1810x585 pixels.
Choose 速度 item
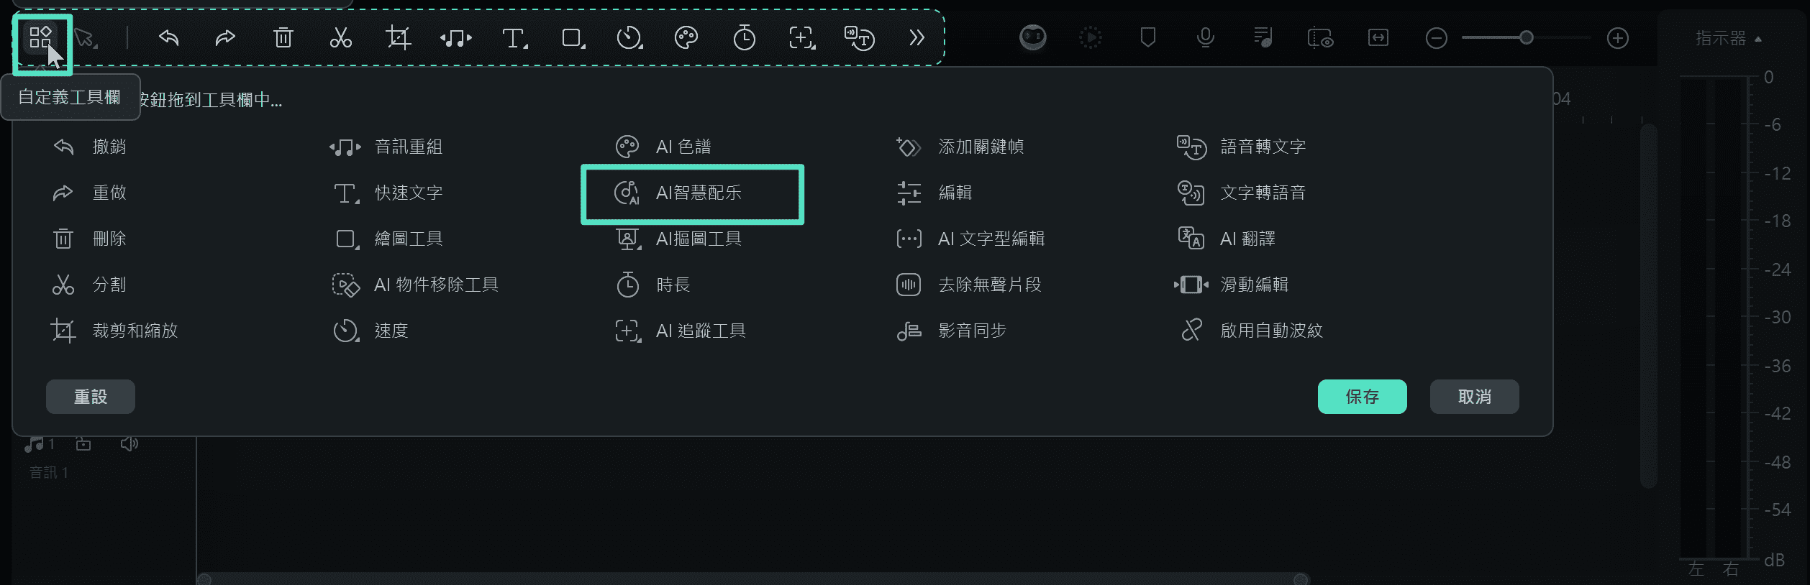(x=370, y=331)
